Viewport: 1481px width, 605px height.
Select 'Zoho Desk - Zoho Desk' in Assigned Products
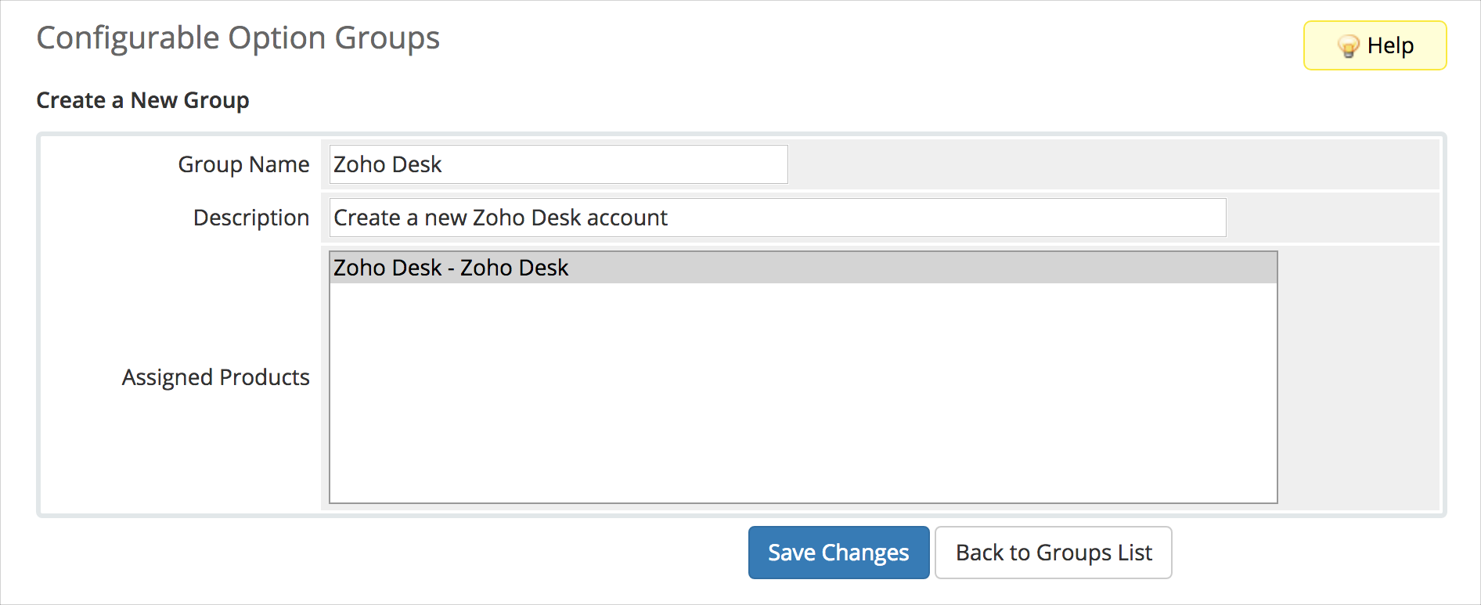[803, 268]
